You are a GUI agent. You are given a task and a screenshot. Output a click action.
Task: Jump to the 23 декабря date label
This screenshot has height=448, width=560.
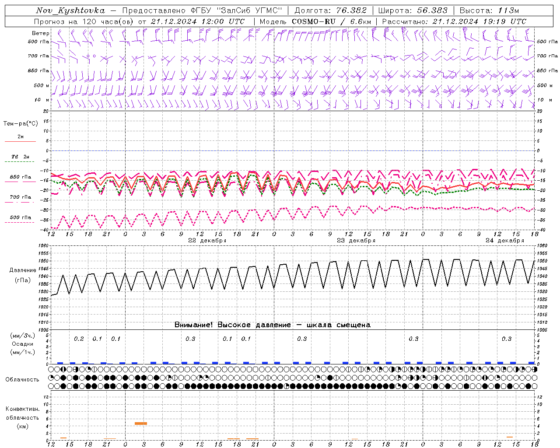[356, 241]
